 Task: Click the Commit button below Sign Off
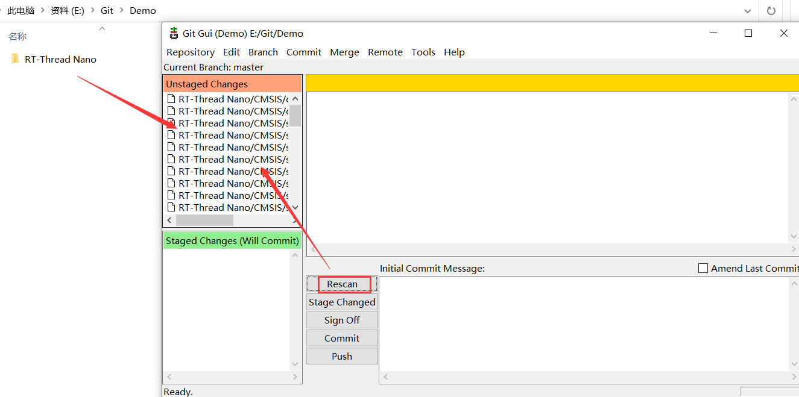(x=342, y=338)
